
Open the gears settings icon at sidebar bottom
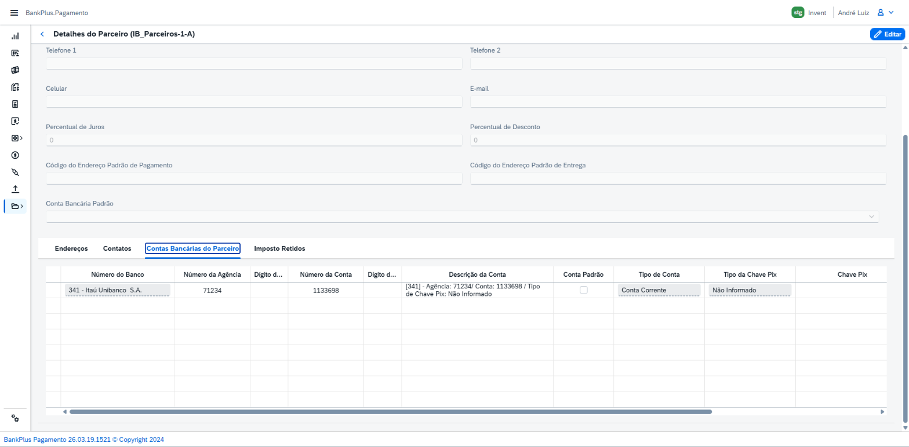tap(16, 419)
